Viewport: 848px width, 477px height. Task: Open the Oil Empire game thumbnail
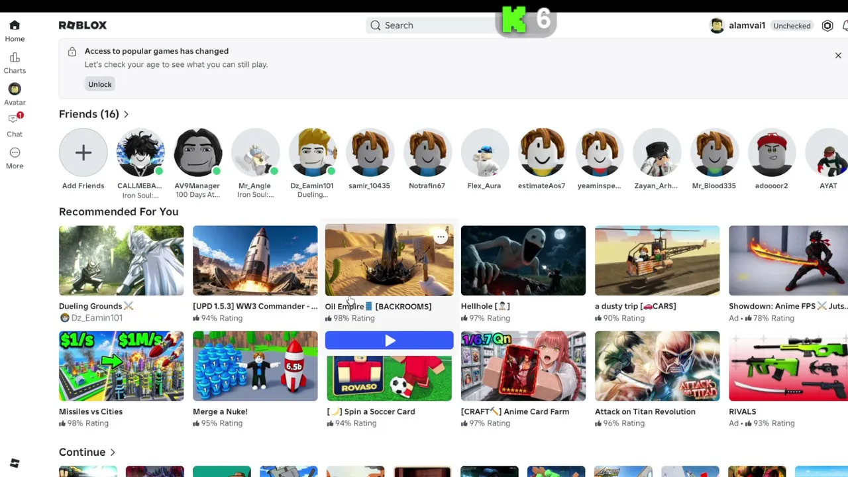coord(390,260)
